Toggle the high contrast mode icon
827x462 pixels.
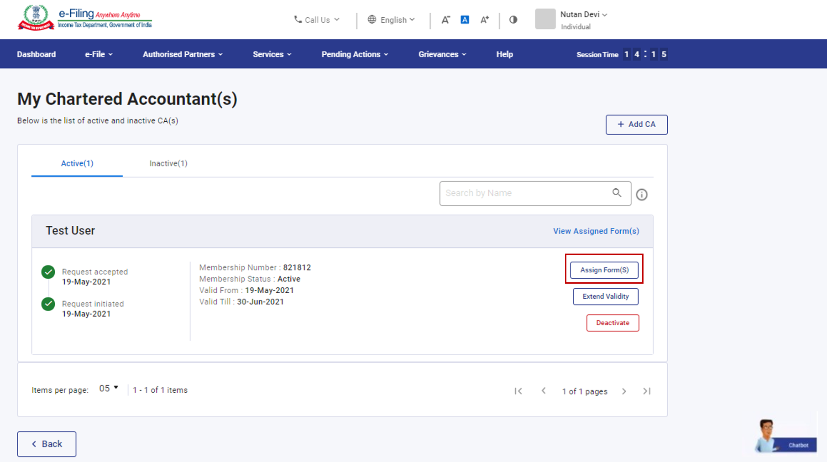tap(513, 20)
